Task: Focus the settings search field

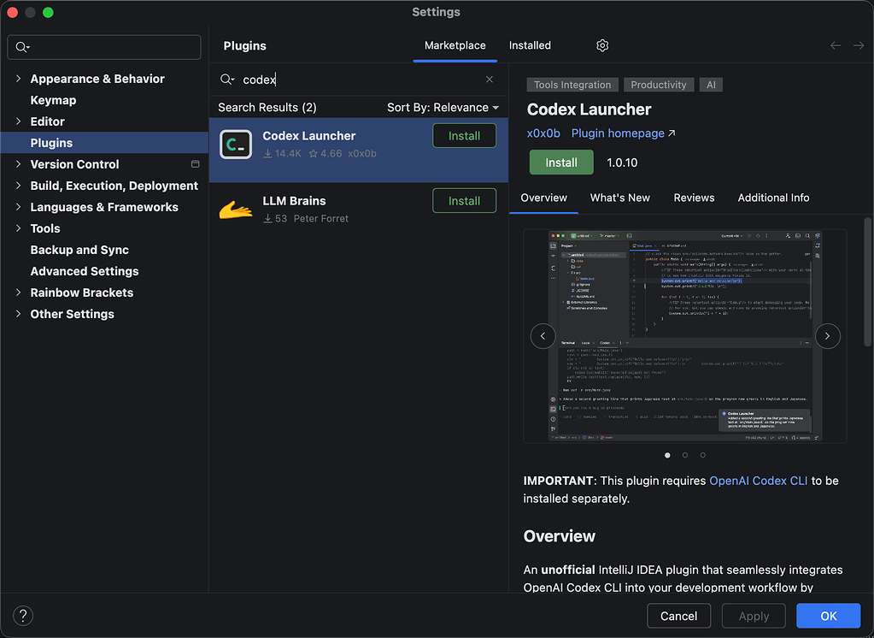Action: tap(104, 47)
